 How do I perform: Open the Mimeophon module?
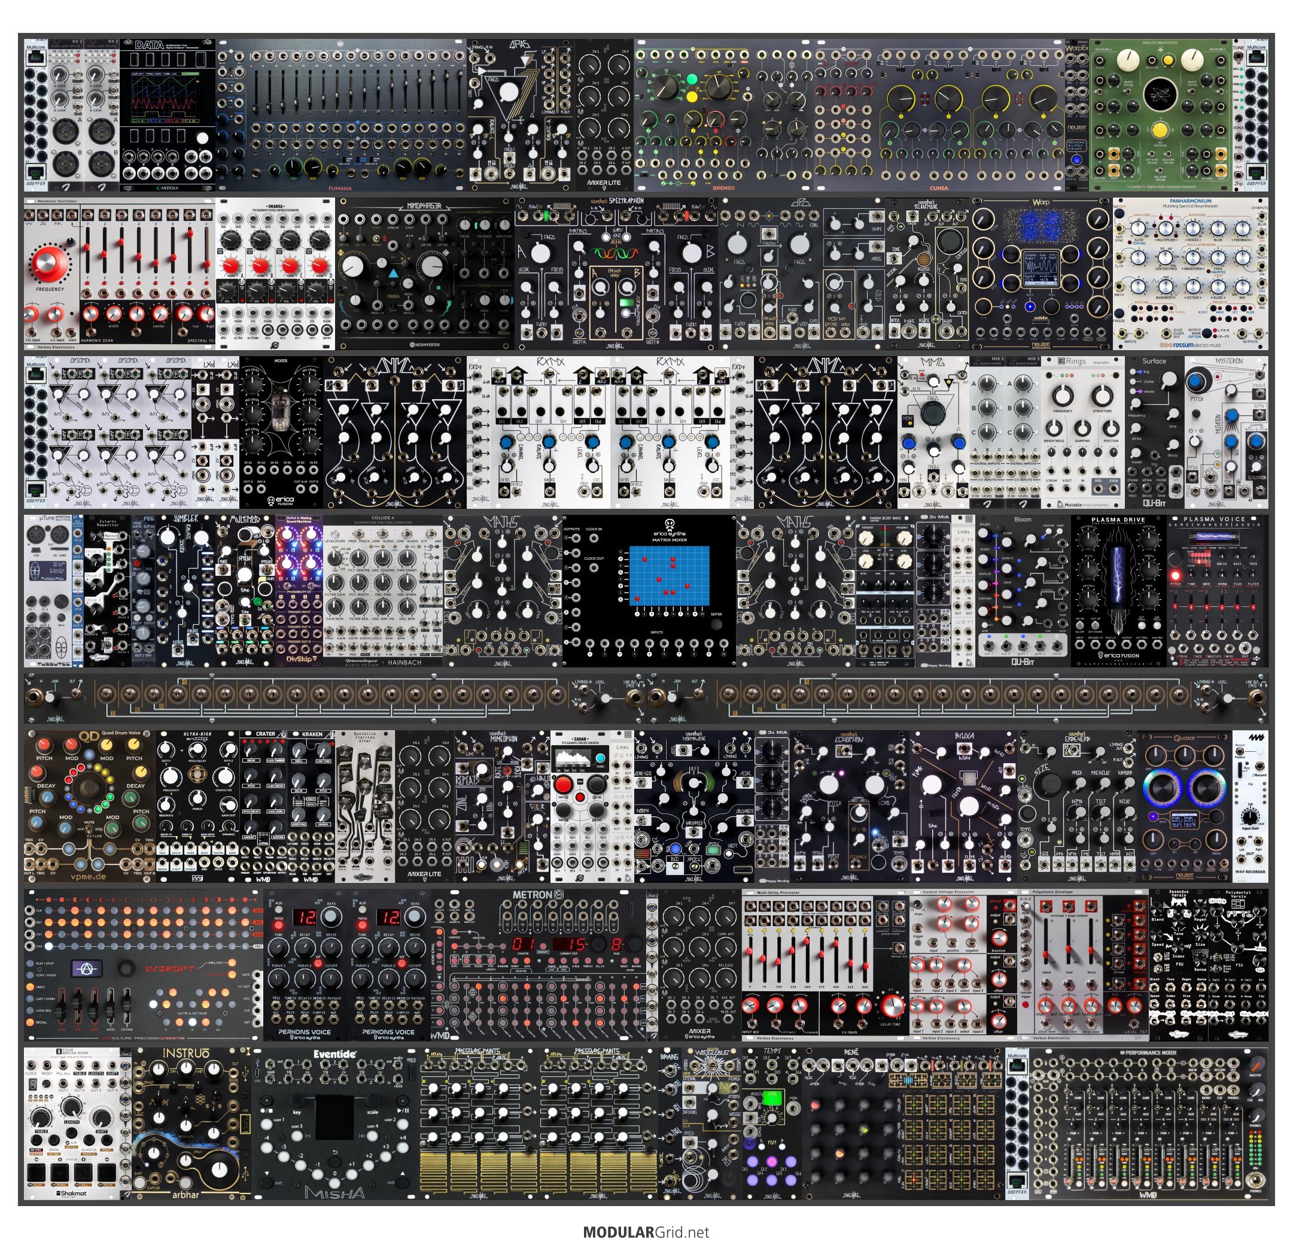(x=502, y=806)
